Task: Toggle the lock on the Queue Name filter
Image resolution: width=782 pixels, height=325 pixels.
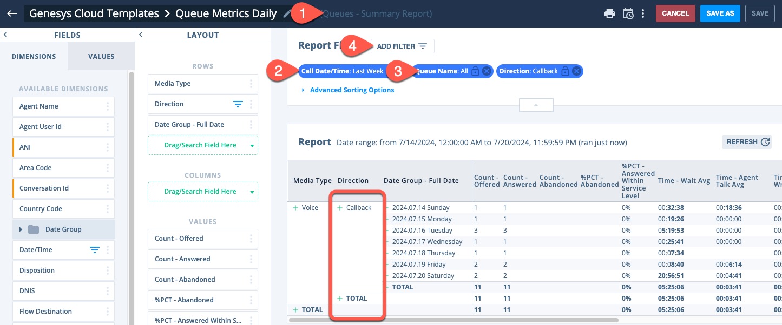Action: [474, 71]
